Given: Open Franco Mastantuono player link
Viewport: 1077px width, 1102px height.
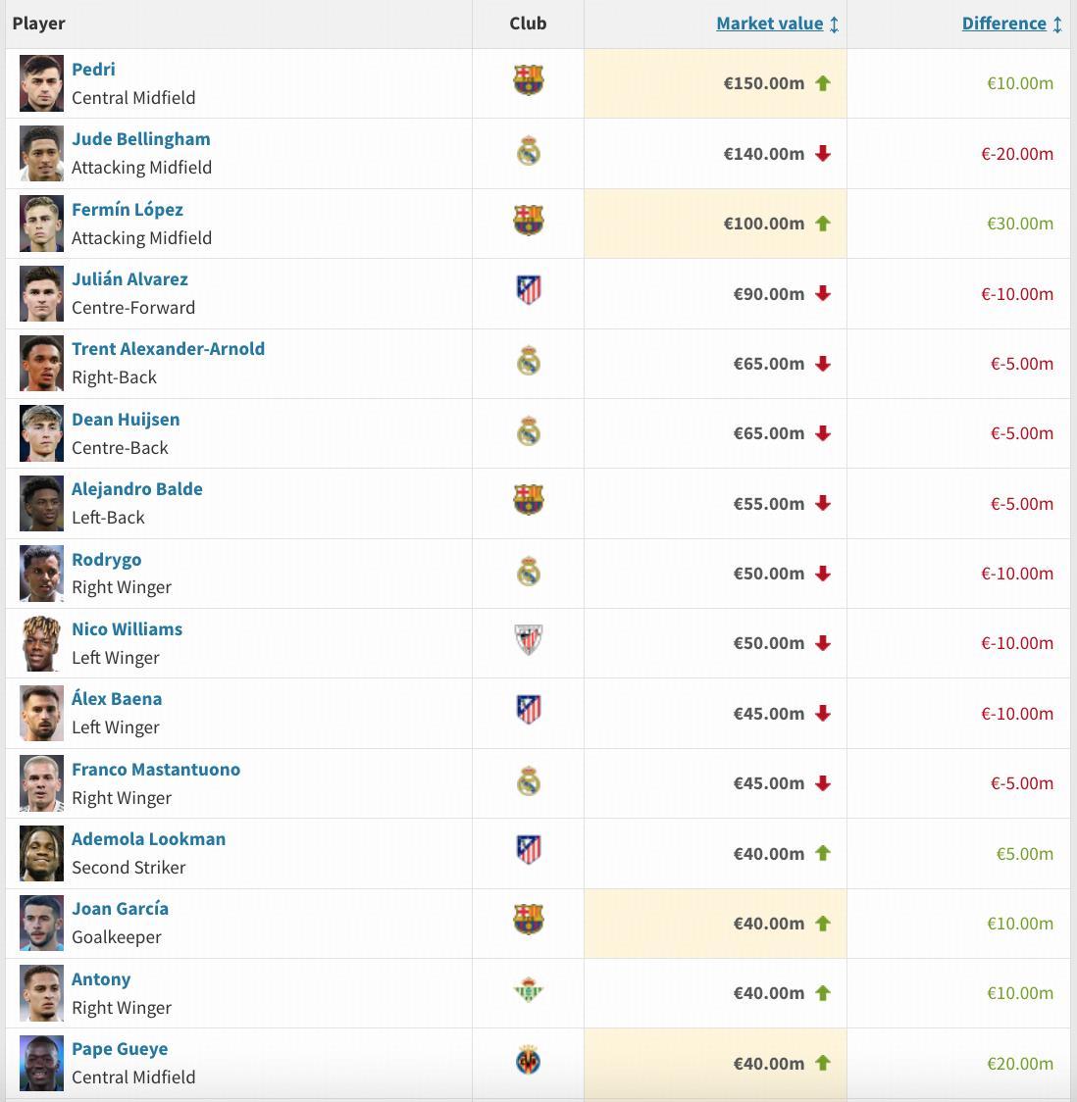Looking at the screenshot, I should [156, 769].
